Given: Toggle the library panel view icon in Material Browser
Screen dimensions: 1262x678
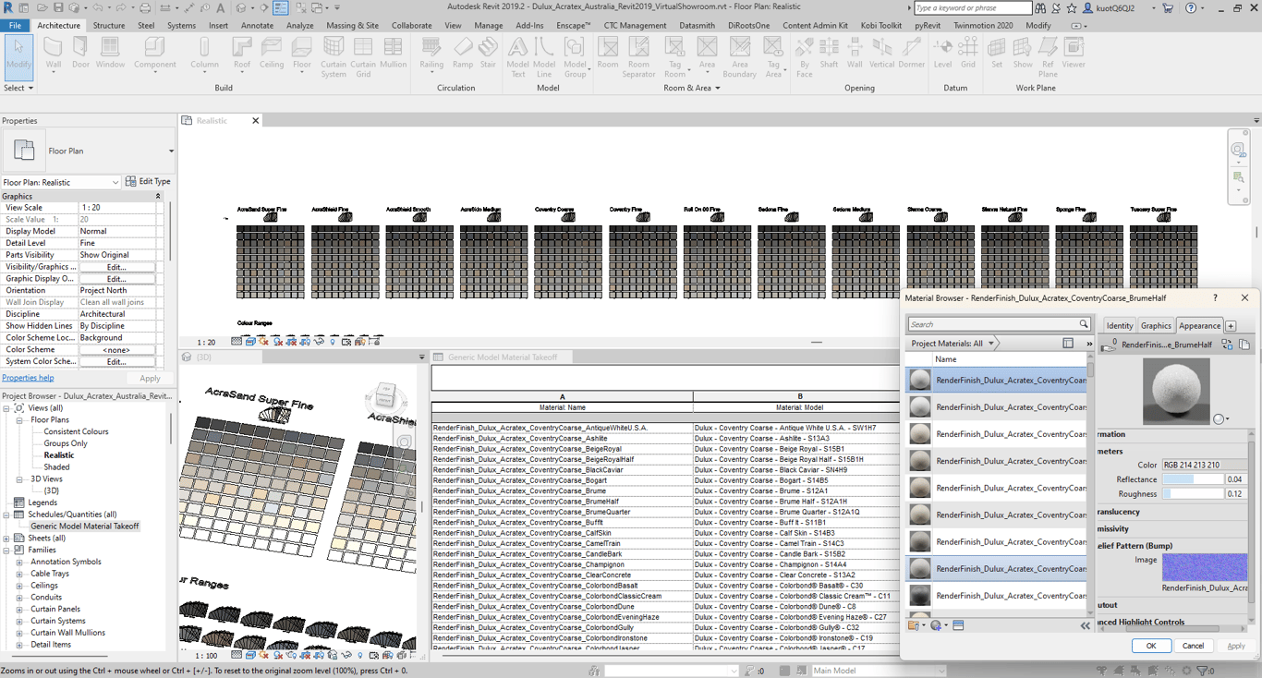Looking at the screenshot, I should pos(1068,344).
